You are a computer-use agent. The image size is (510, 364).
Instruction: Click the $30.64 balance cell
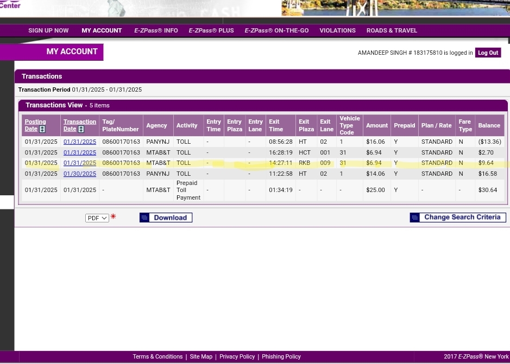[489, 190]
